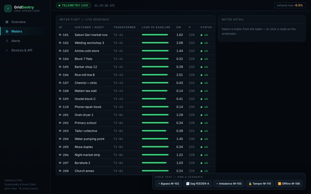Click the Telemetry Live badge
Screen dimensions: 311x194
tap(73, 5)
